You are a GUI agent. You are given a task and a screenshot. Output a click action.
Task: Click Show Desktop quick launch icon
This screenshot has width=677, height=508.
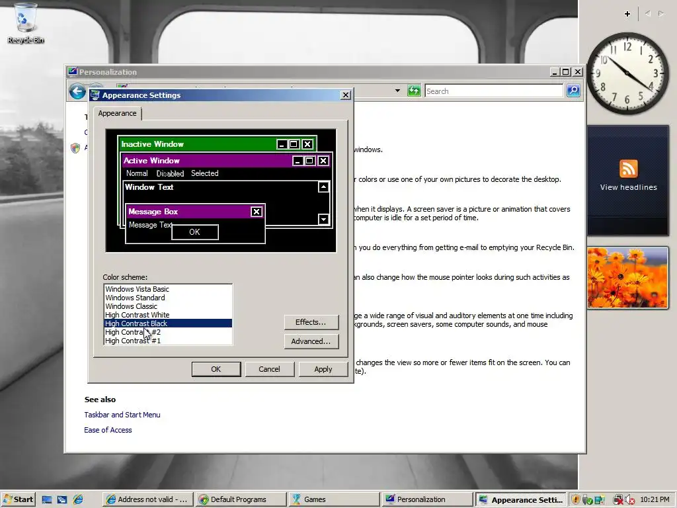click(x=47, y=500)
